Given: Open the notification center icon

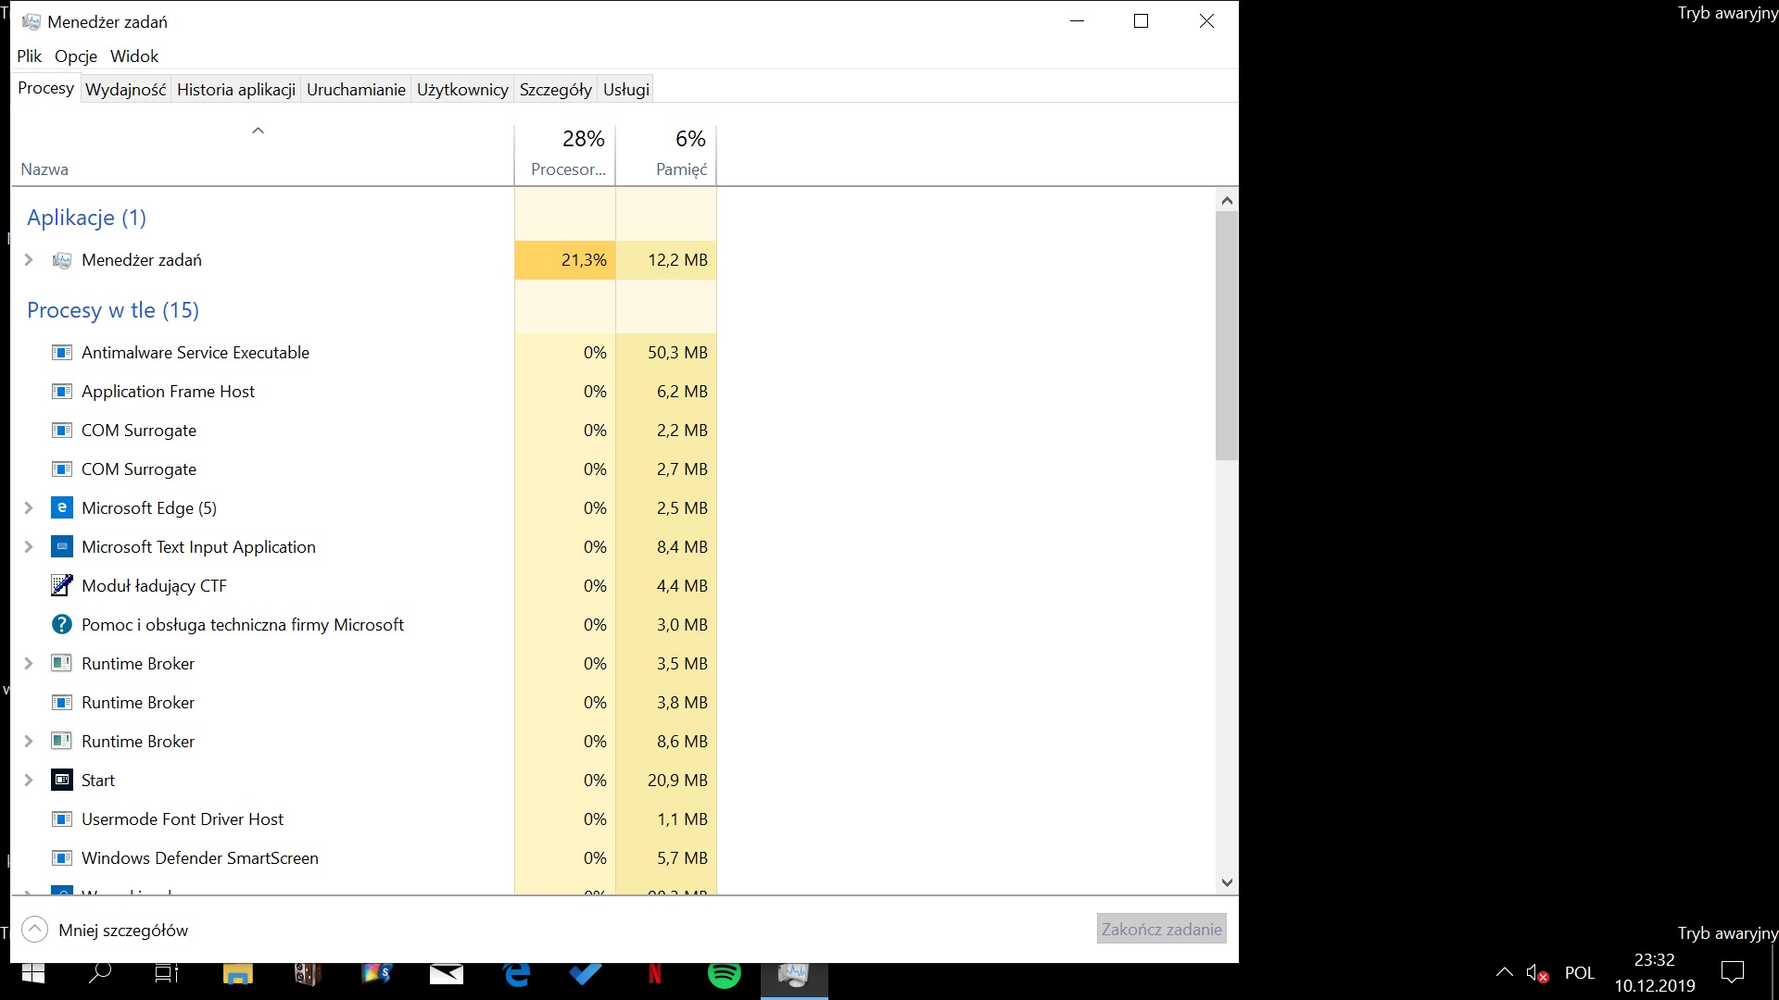Looking at the screenshot, I should pos(1732,972).
